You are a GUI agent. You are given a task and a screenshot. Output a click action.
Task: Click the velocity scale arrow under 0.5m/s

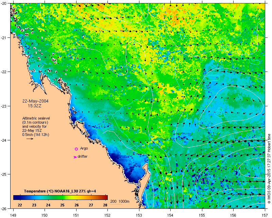click(x=30, y=139)
